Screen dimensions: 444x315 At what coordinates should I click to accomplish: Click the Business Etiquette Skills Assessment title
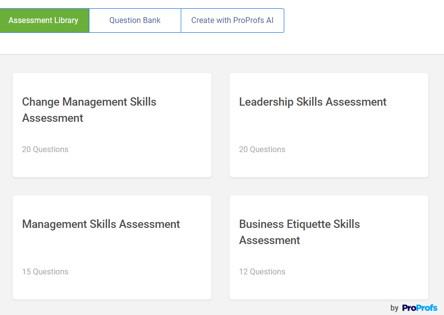[299, 232]
